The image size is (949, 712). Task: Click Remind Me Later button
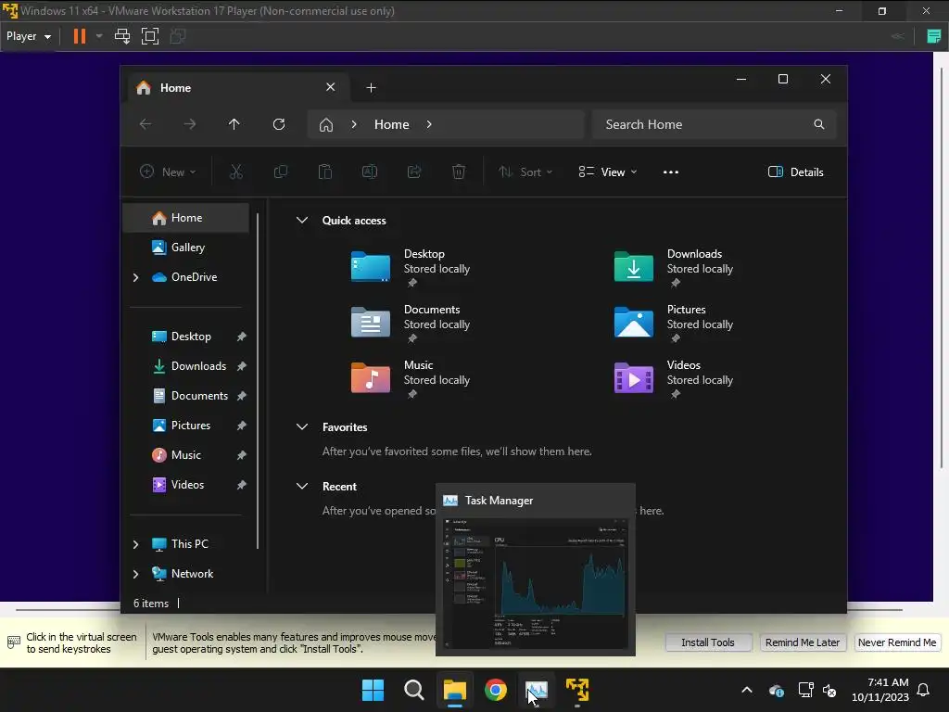pyautogui.click(x=803, y=642)
